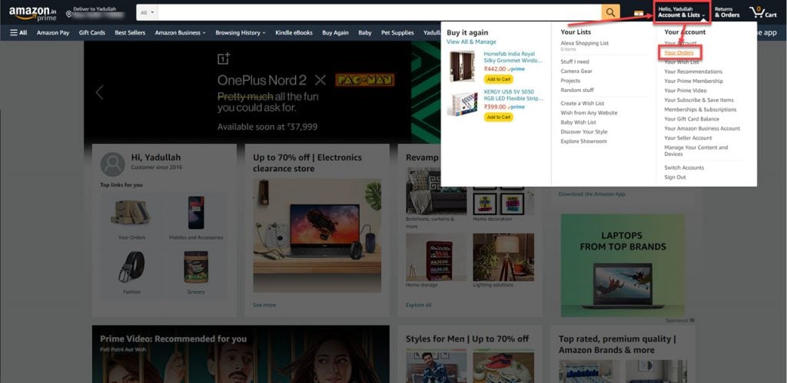Open the search category All dropdown
The height and width of the screenshot is (383, 787).
(147, 12)
